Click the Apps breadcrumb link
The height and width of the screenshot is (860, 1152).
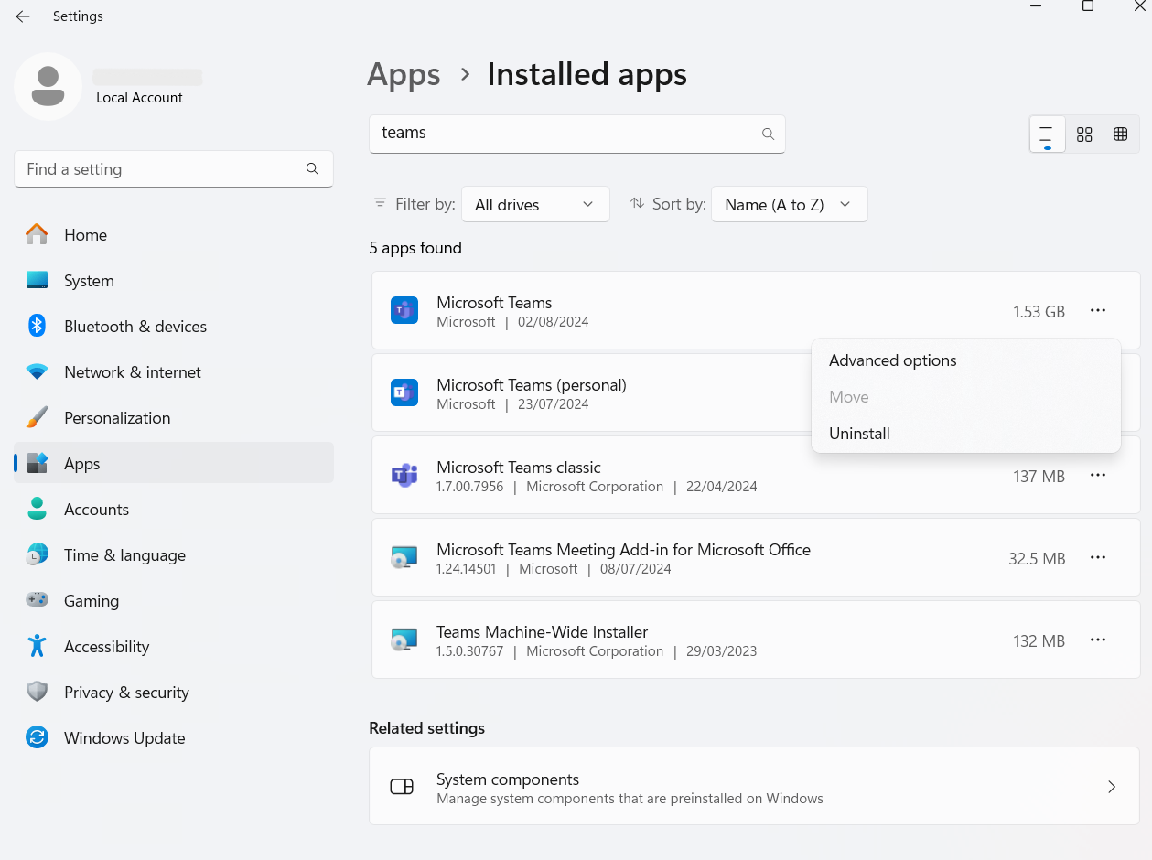(x=404, y=74)
